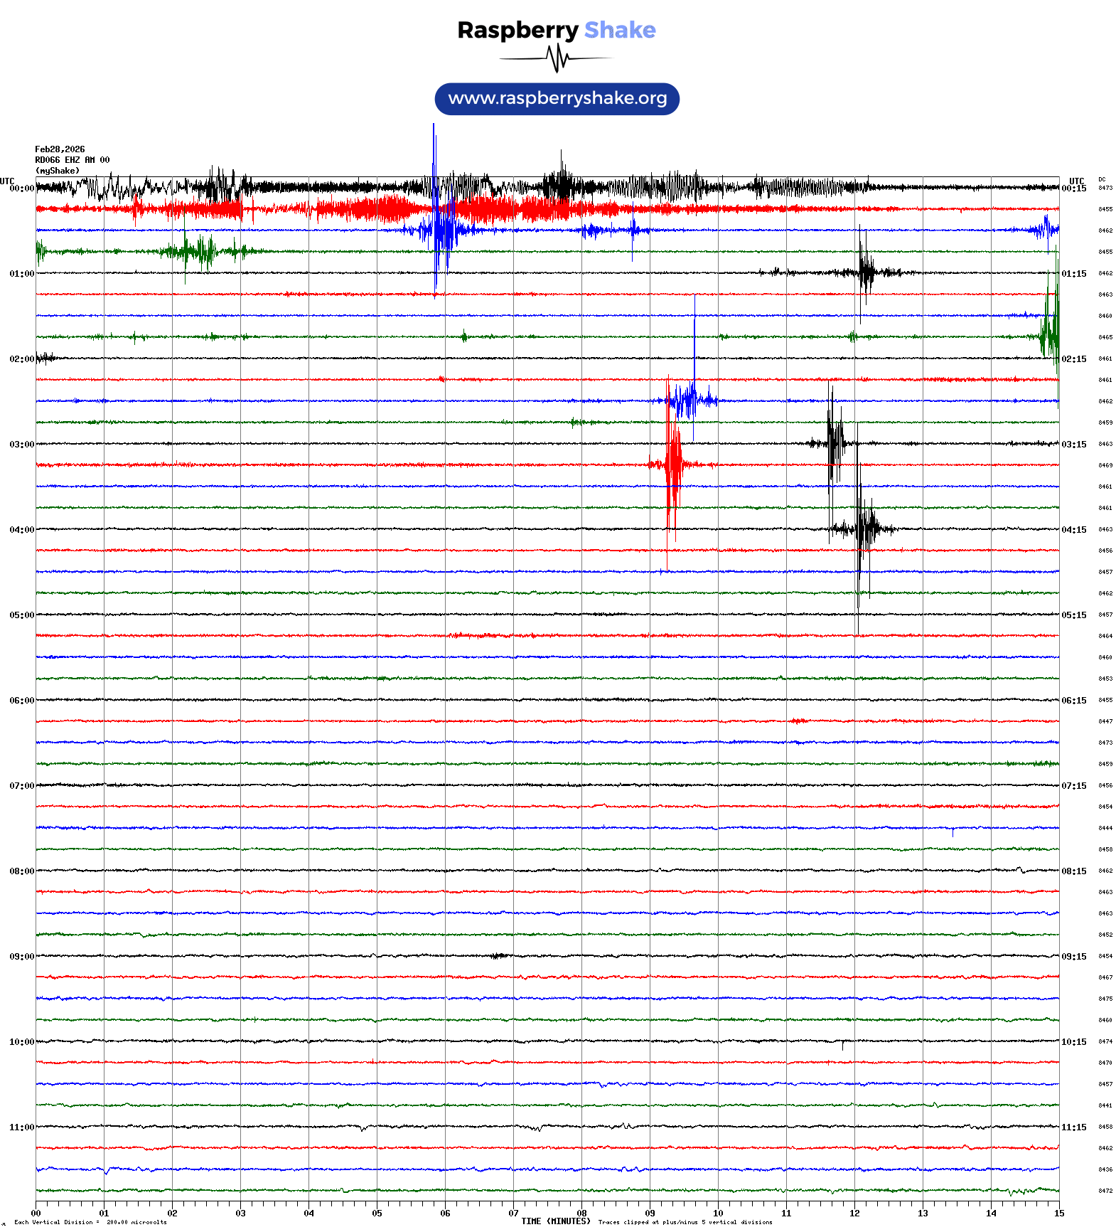Image resolution: width=1116 pixels, height=1232 pixels.
Task: Click the Feb28,2026 date label
Action: 60,149
